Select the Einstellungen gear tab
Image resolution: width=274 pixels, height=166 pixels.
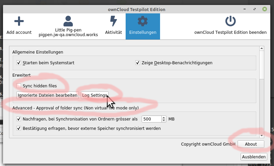click(x=143, y=26)
